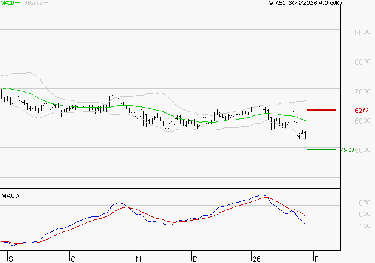Click the D month marker on timeline
The width and height of the screenshot is (375, 263).
(x=195, y=259)
